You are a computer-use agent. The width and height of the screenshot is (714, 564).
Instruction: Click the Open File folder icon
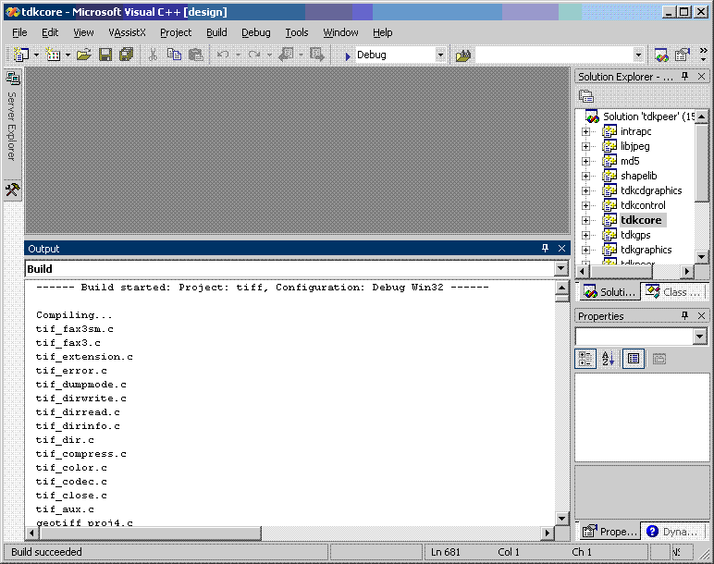[84, 55]
